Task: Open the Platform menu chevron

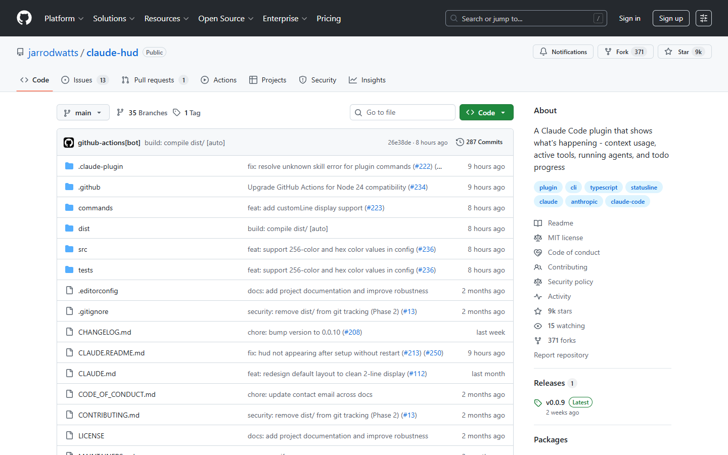Action: click(x=81, y=18)
